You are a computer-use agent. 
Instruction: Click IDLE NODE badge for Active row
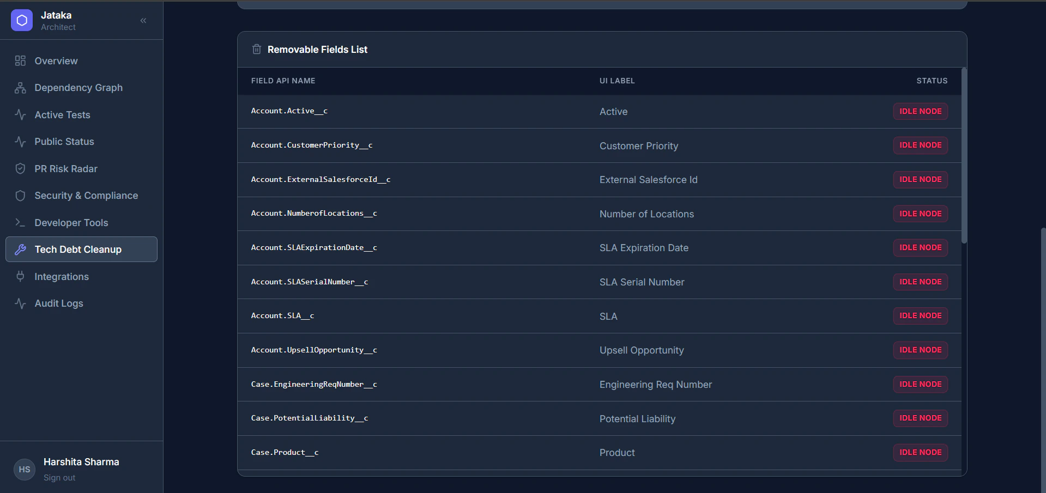point(920,111)
